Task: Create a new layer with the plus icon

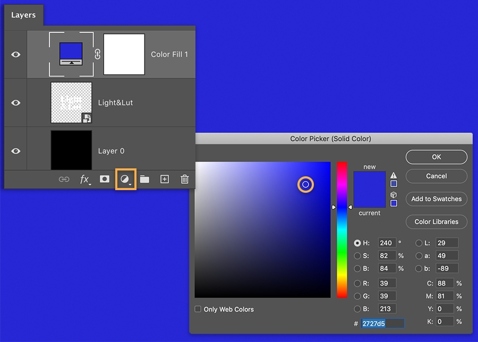Action: click(x=165, y=179)
